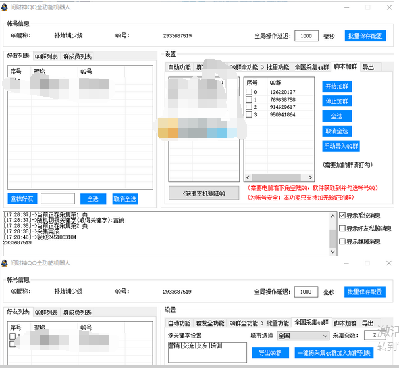Select 脚本加群 tab in top window
The width and height of the screenshot is (399, 368).
345,66
